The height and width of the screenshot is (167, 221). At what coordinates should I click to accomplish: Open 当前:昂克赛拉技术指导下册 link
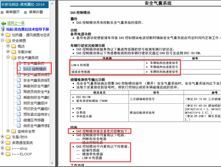tap(27, 29)
